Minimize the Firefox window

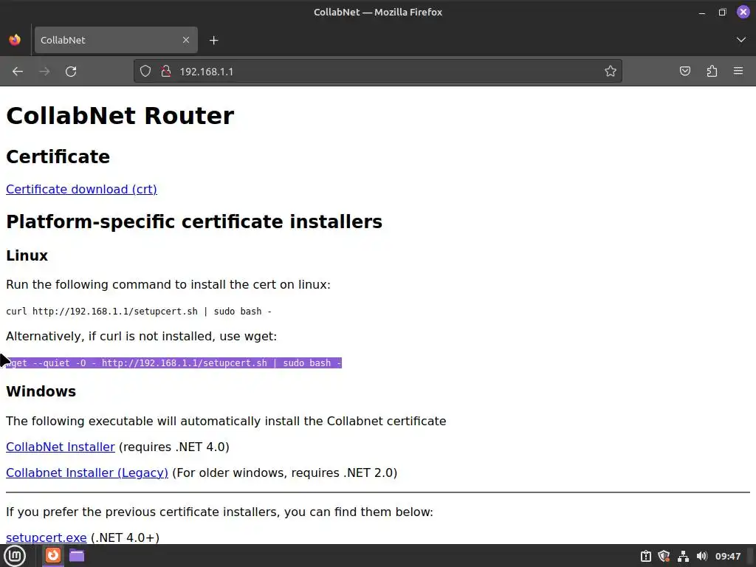click(702, 12)
